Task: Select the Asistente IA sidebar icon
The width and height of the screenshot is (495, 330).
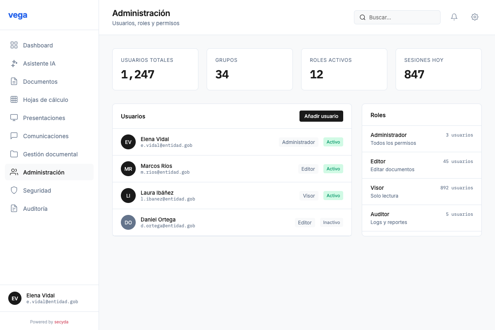Action: [x=14, y=63]
